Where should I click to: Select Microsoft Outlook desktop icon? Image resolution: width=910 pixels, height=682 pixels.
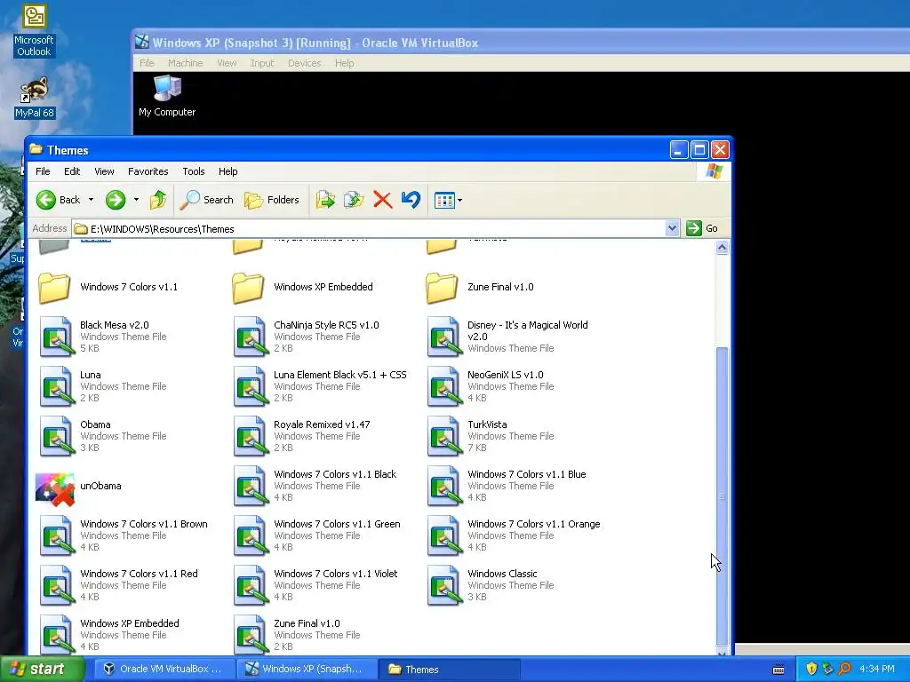(35, 31)
